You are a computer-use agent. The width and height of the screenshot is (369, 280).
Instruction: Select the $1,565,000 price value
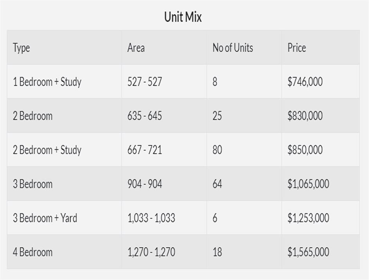308,252
